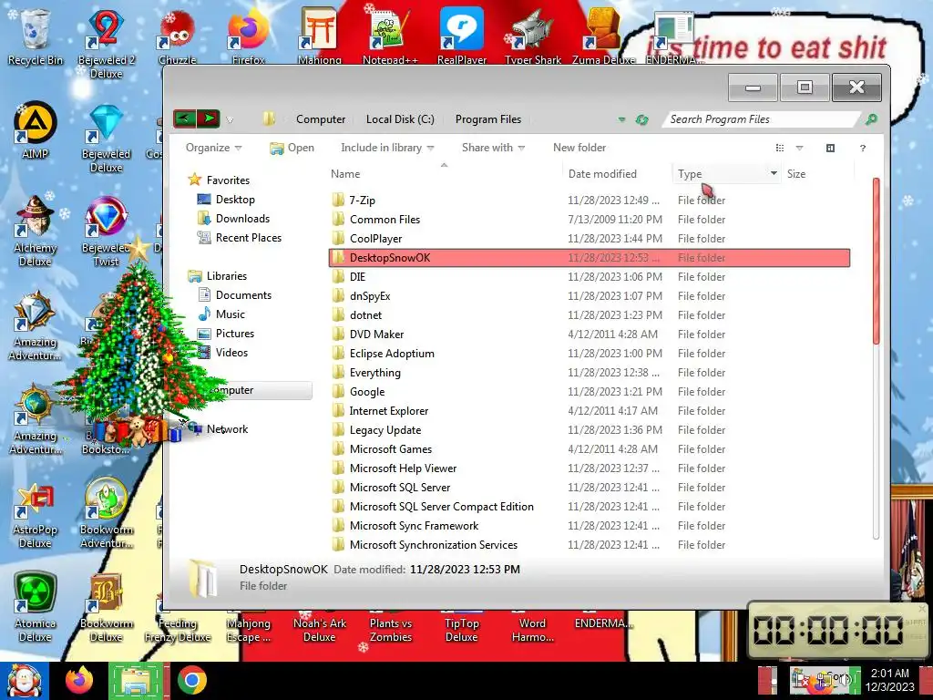Select the AIMP desktop icon

pyautogui.click(x=35, y=131)
